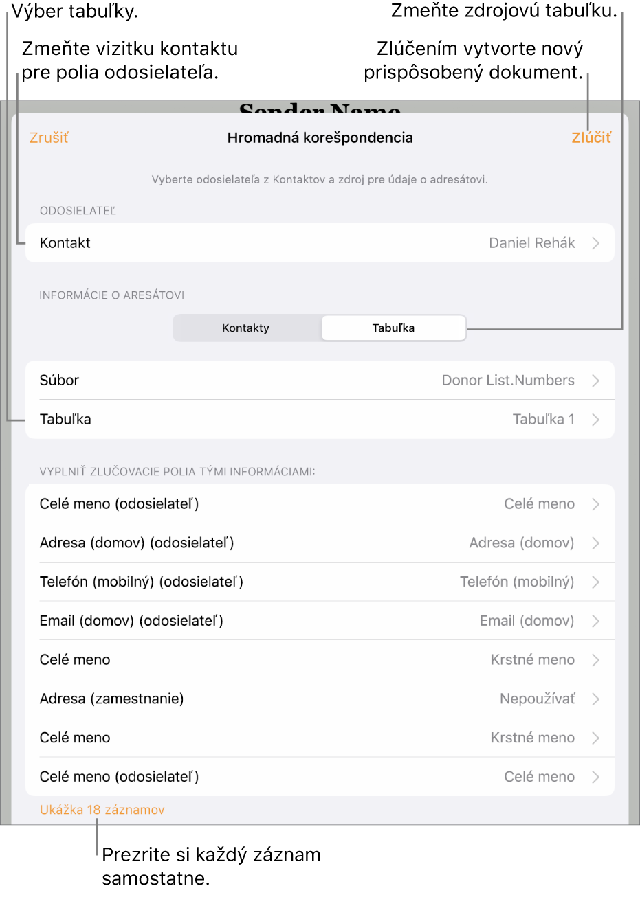Tap Zlúčiť to merge the document
Image resolution: width=640 pixels, height=897 pixels.
tap(591, 137)
